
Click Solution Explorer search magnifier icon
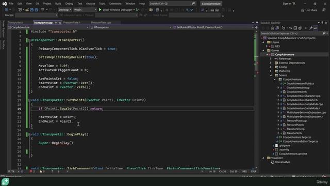[x=324, y=33]
